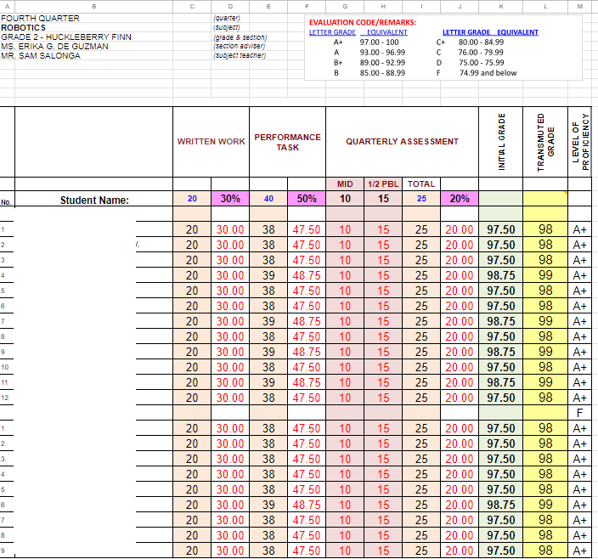Click the 75.00 - 75.99 range for D
Viewport: 598px width, 559px height.
481,63
